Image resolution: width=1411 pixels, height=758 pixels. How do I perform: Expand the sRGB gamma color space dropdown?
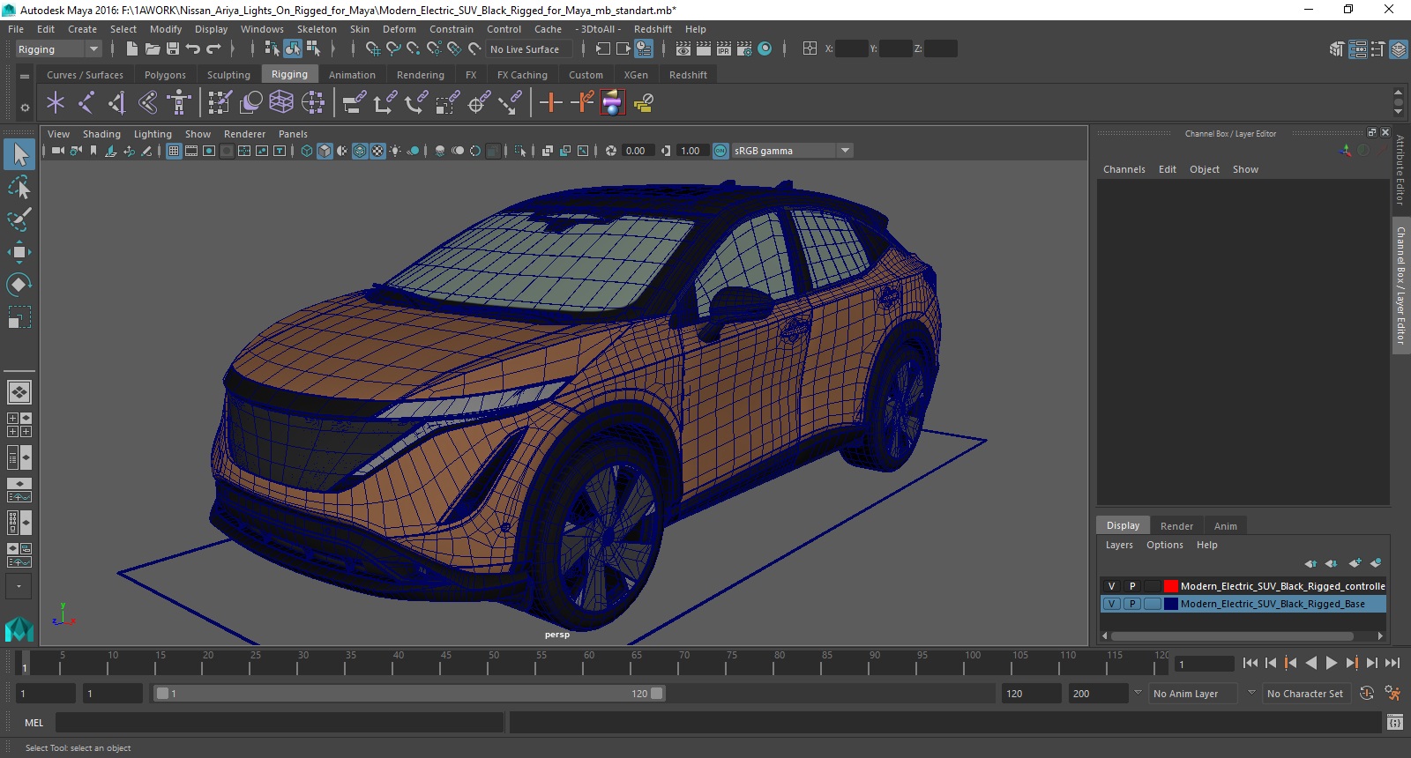[x=845, y=151]
